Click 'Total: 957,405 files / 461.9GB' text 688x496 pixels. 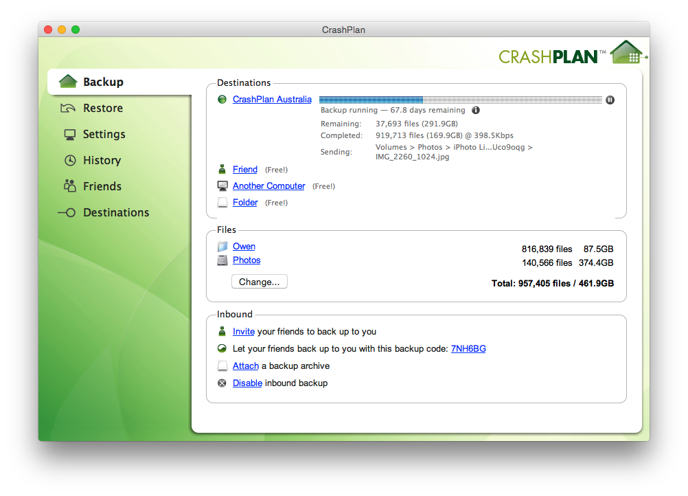tap(553, 283)
